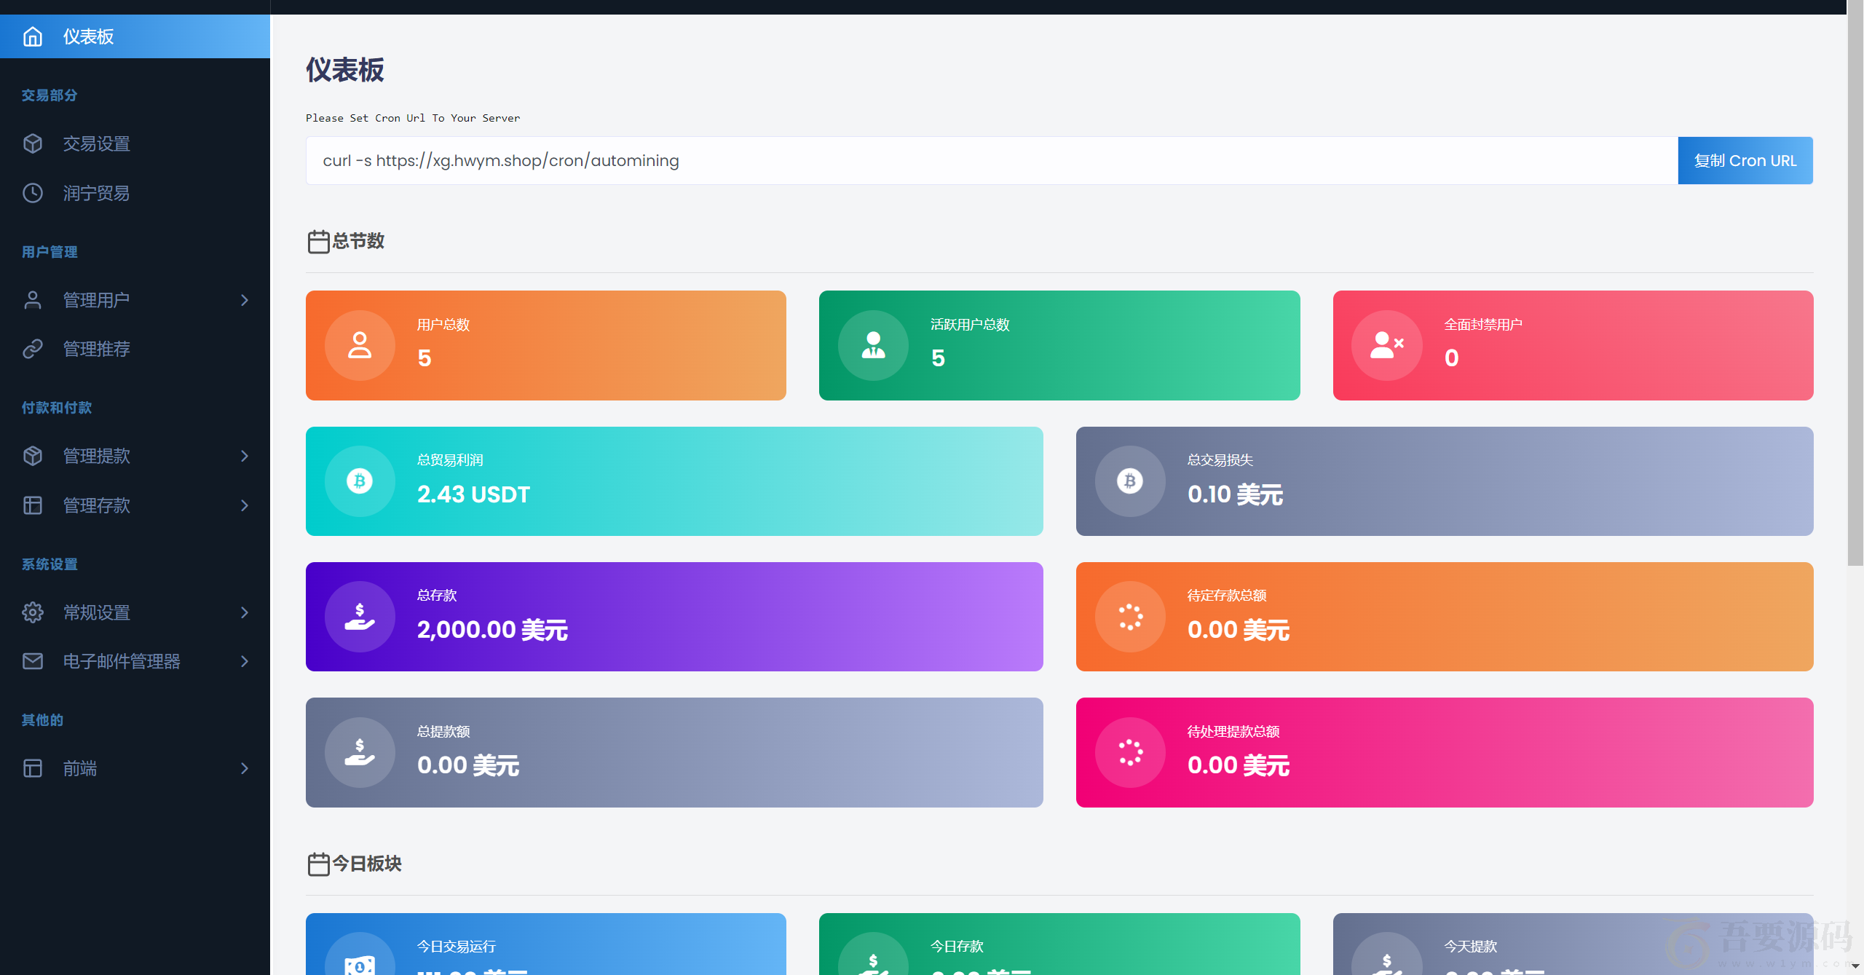Click the active user icon in 活跃用户总数 card

(873, 345)
